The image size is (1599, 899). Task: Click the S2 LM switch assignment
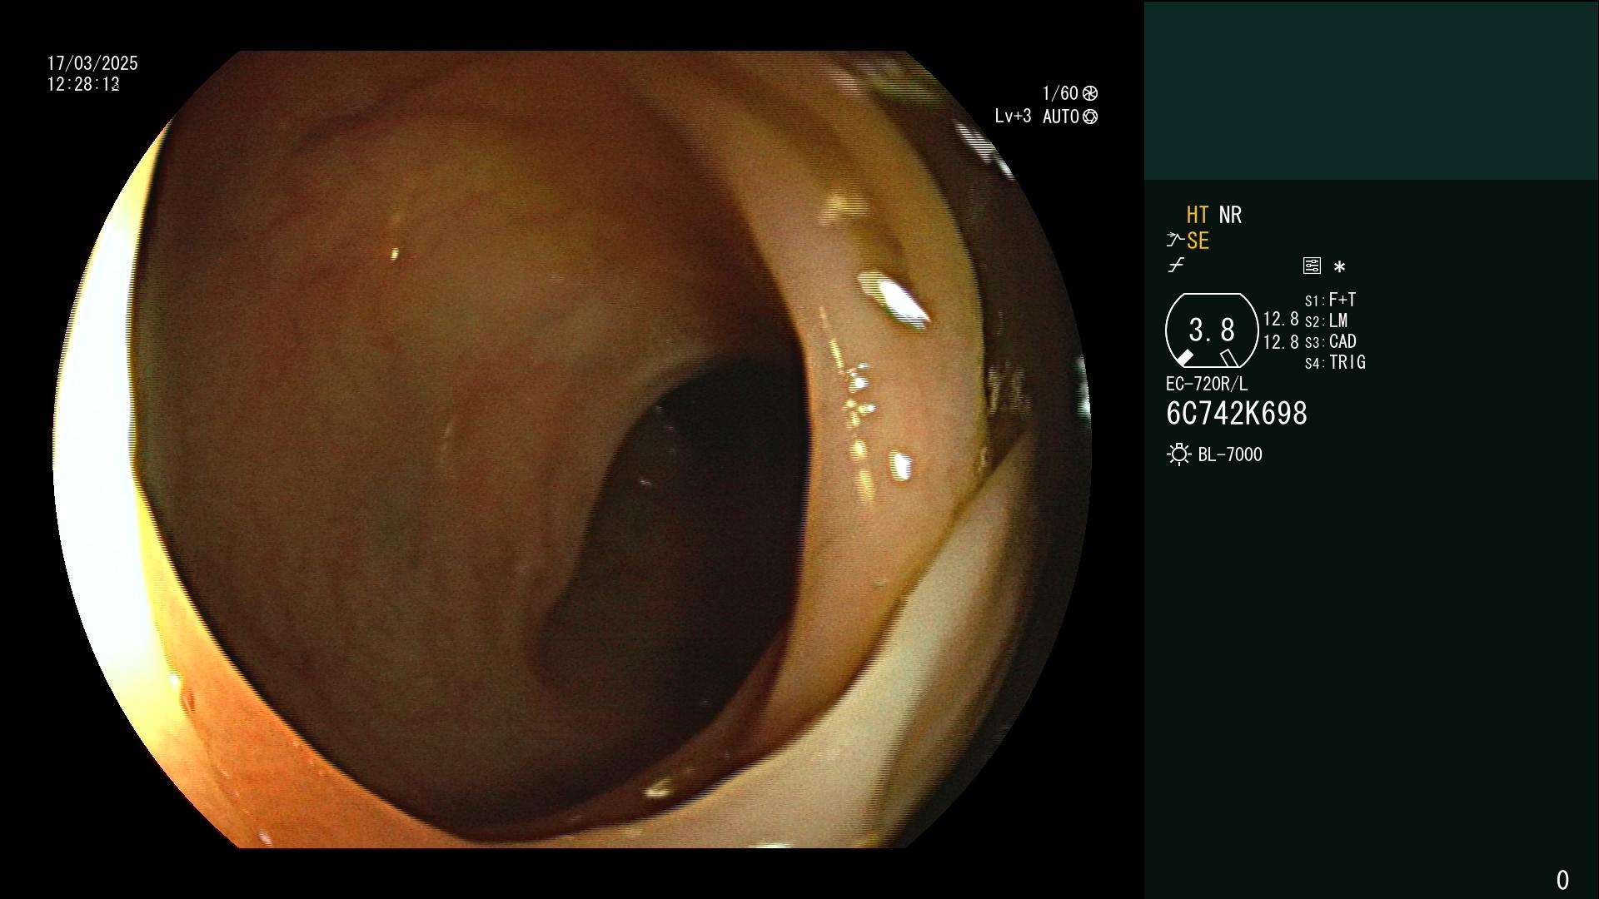coord(1327,320)
